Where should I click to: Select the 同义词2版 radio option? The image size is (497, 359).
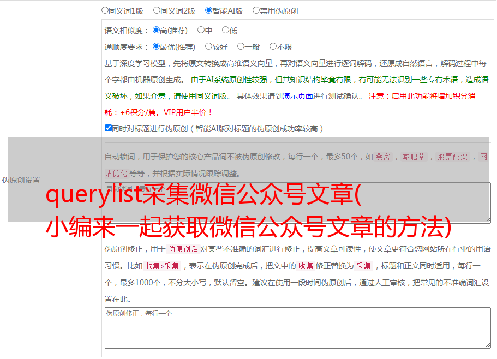(157, 10)
